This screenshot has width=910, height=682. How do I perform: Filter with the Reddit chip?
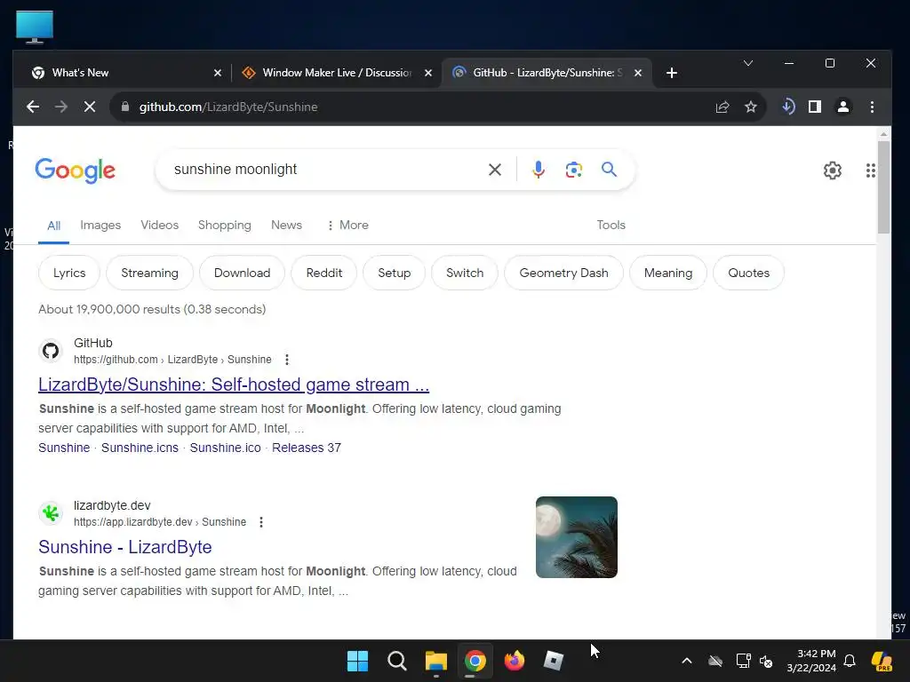click(x=323, y=273)
